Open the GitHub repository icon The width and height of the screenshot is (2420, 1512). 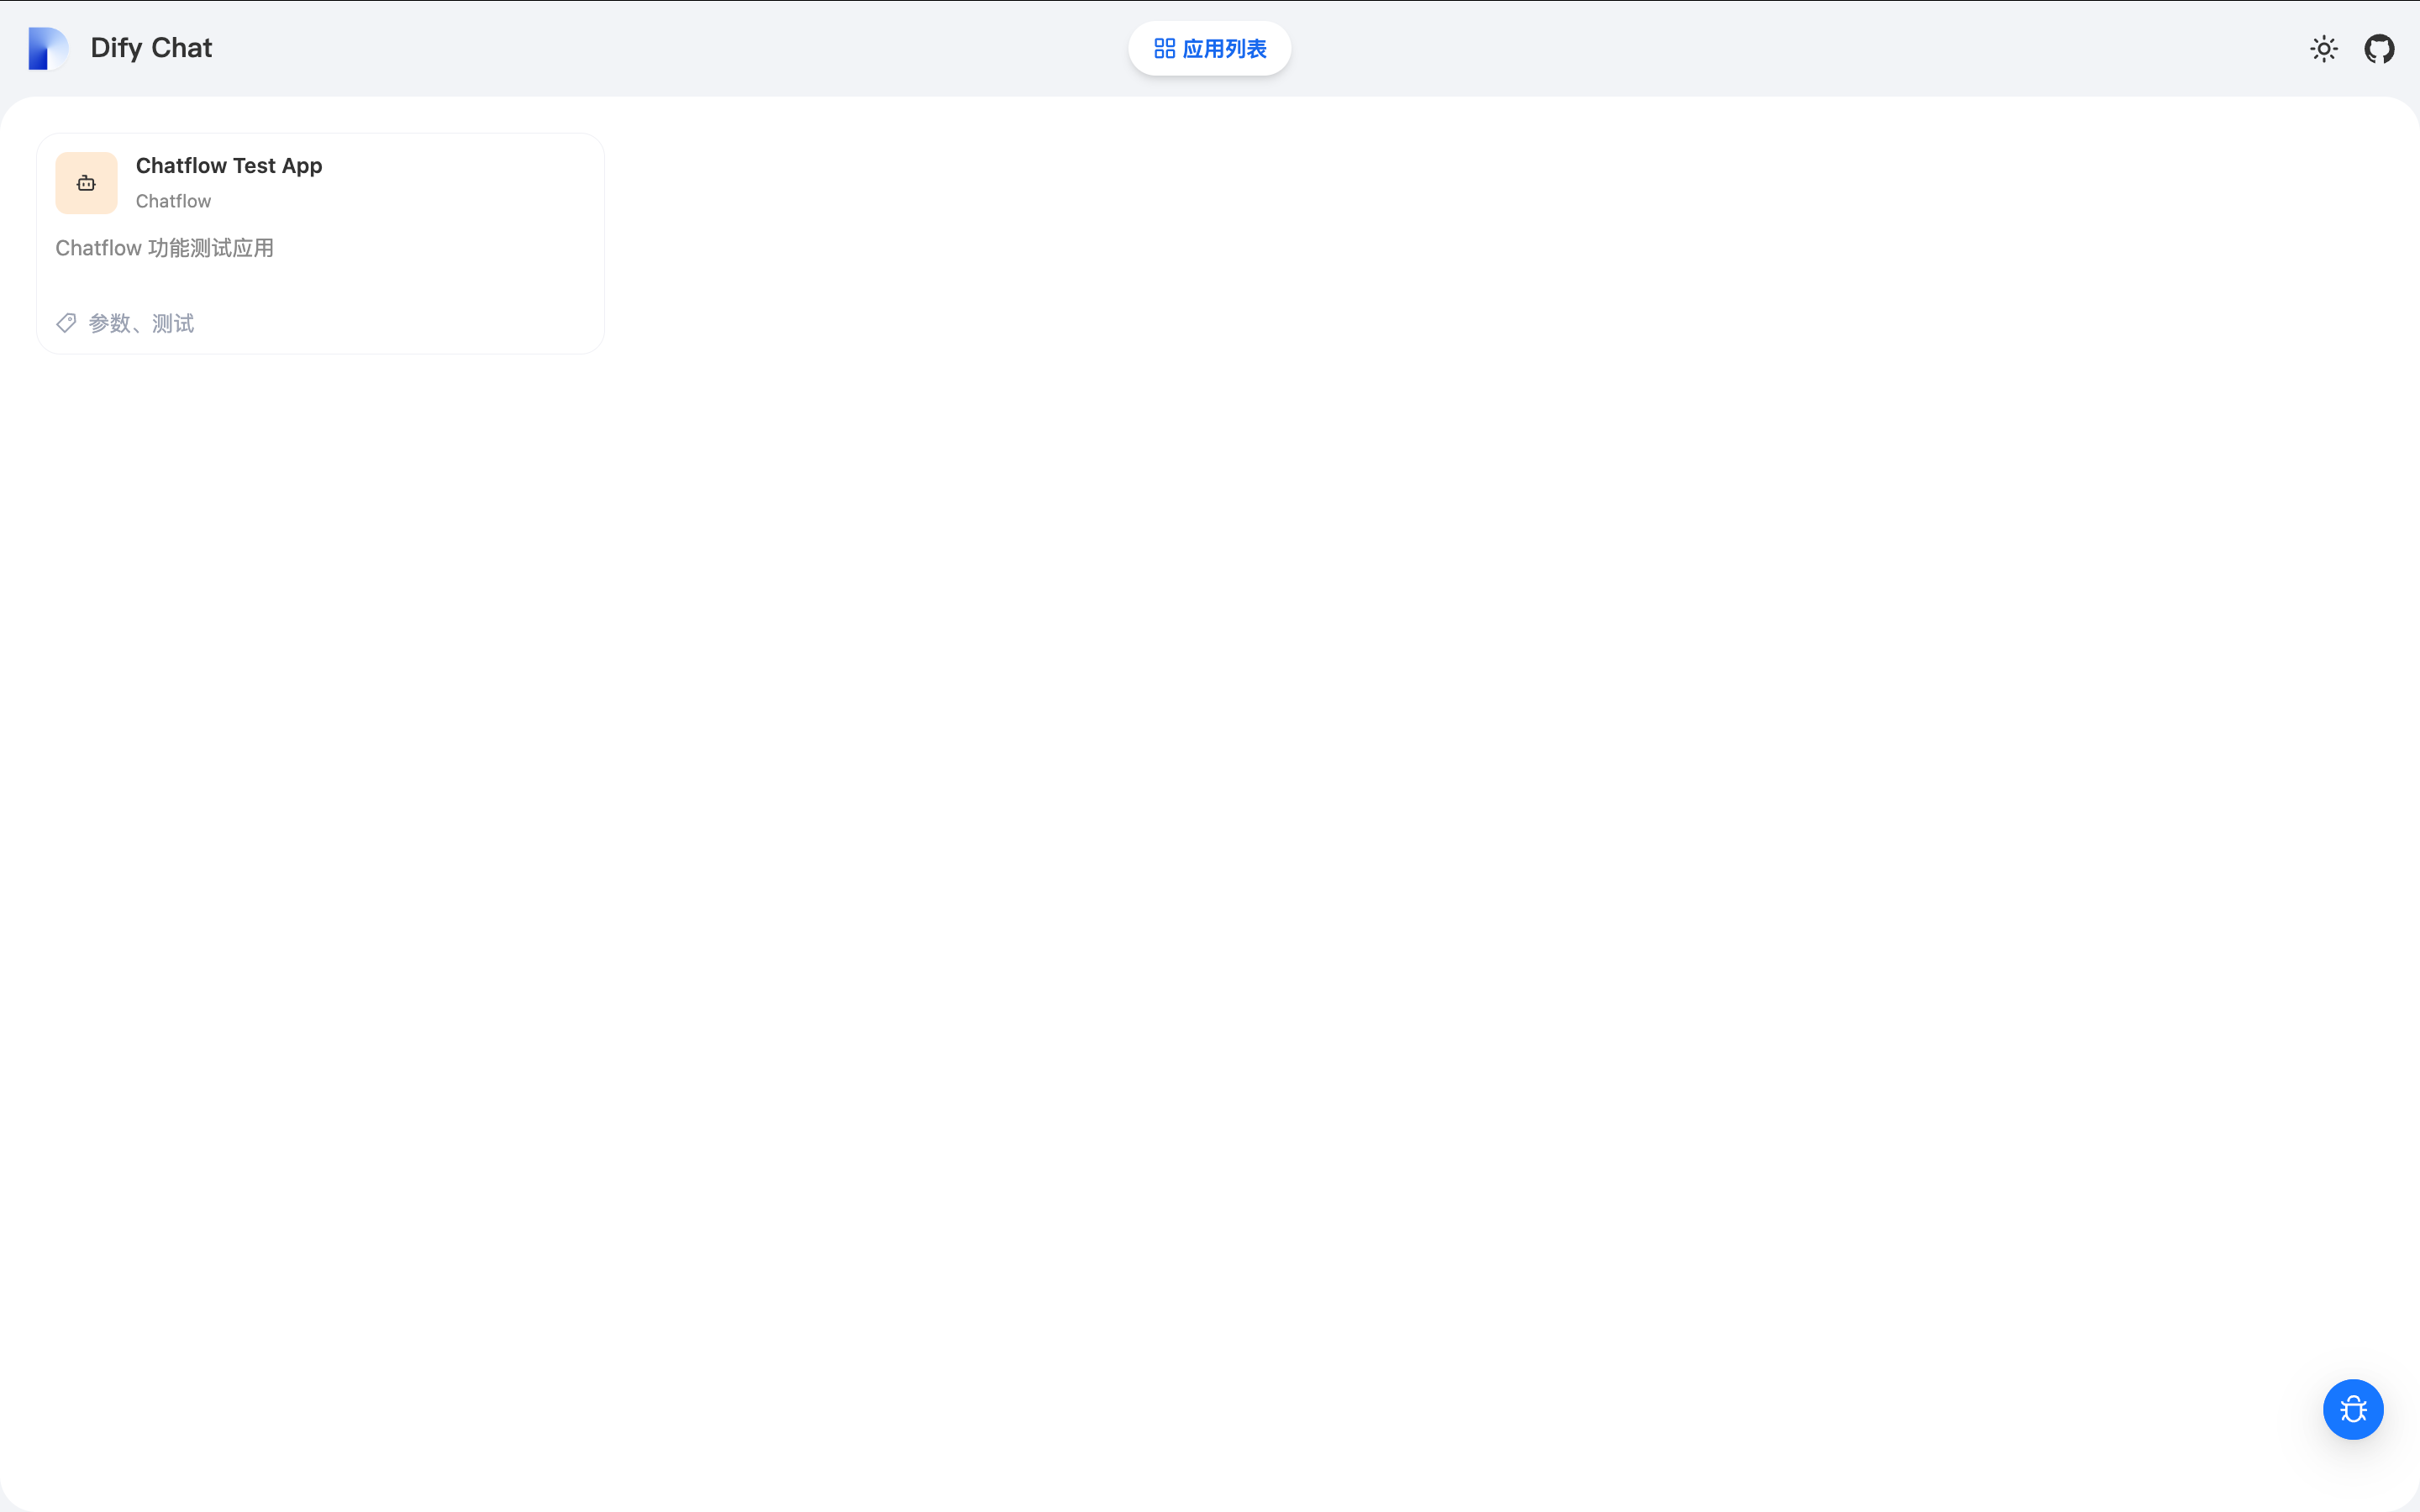2378,49
